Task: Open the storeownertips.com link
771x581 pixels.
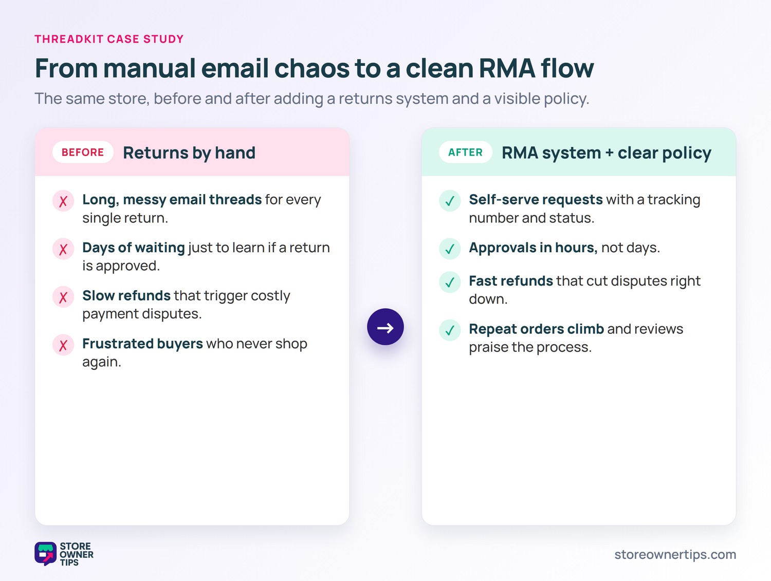Action: click(x=675, y=555)
